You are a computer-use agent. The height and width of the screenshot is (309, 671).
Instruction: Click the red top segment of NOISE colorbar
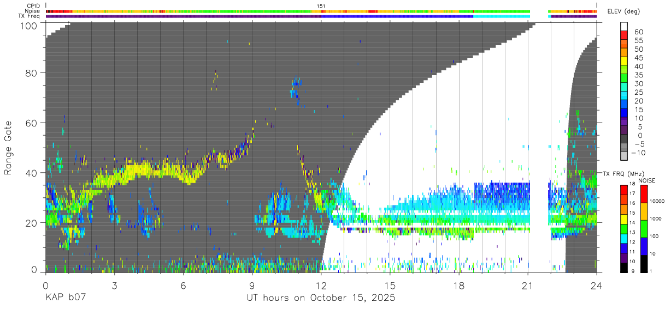coord(643,194)
